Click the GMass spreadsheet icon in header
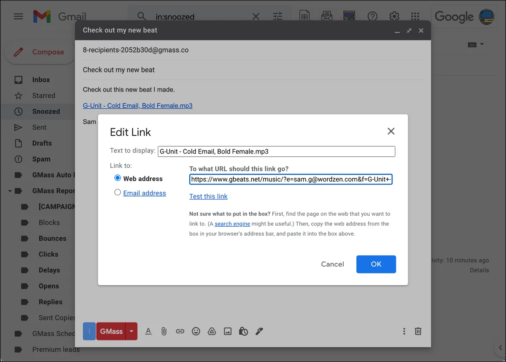This screenshot has height=362, width=506. [304, 16]
